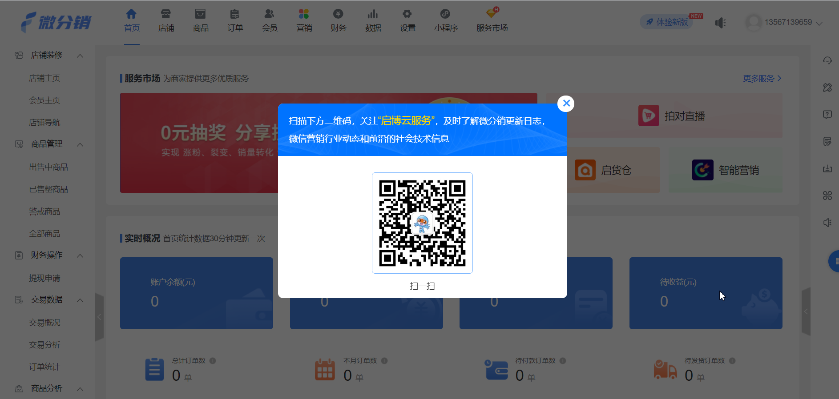Click the customer service headset icon in right sidebar
The image size is (839, 399).
click(827, 60)
